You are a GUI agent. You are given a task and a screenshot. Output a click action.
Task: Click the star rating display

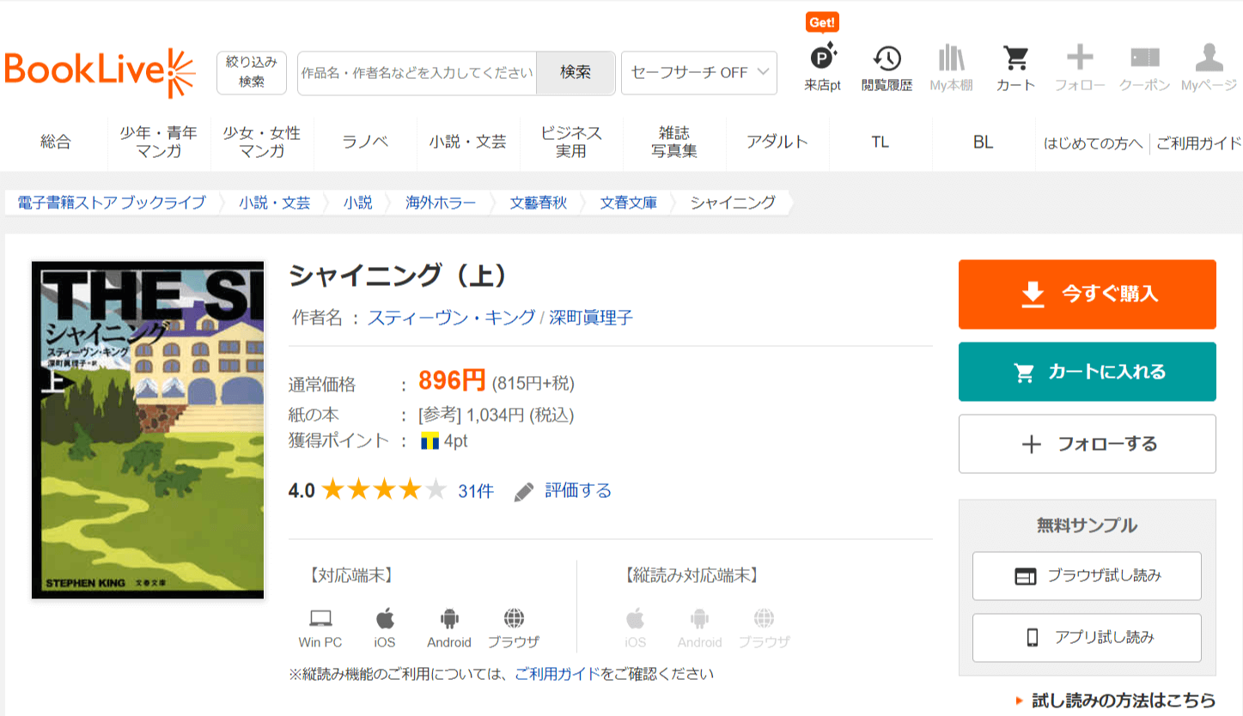pyautogui.click(x=384, y=491)
